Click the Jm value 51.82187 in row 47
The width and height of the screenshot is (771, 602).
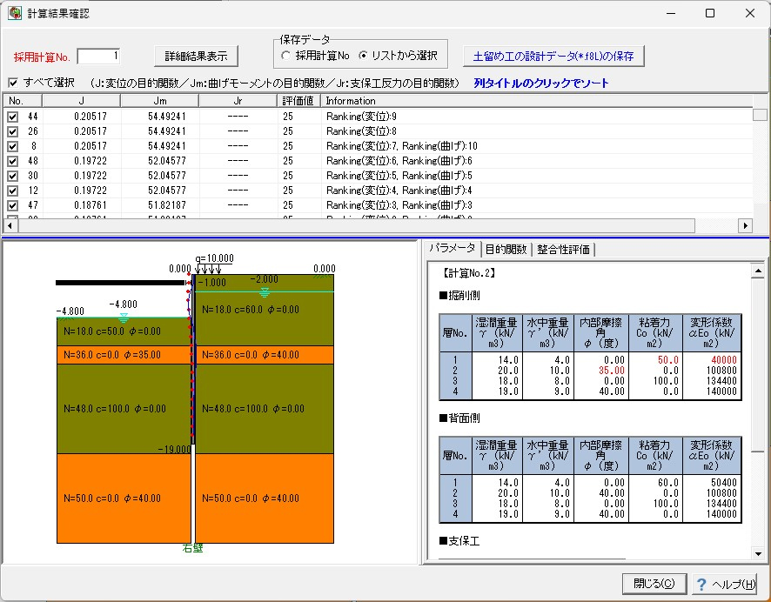click(167, 205)
